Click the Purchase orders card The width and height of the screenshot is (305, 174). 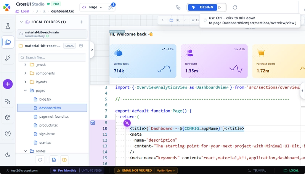279,61
